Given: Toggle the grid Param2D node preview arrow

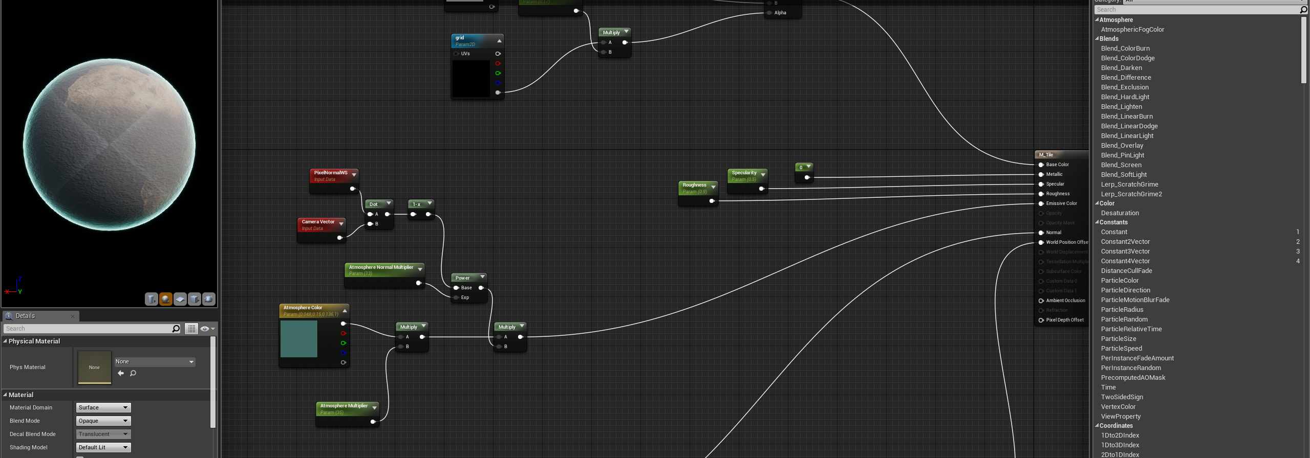Looking at the screenshot, I should click(x=499, y=41).
